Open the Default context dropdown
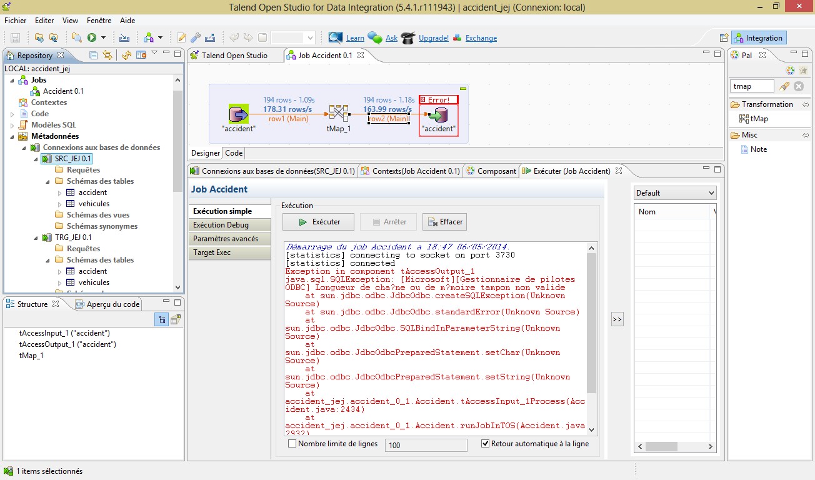The height and width of the screenshot is (480, 815). [675, 193]
